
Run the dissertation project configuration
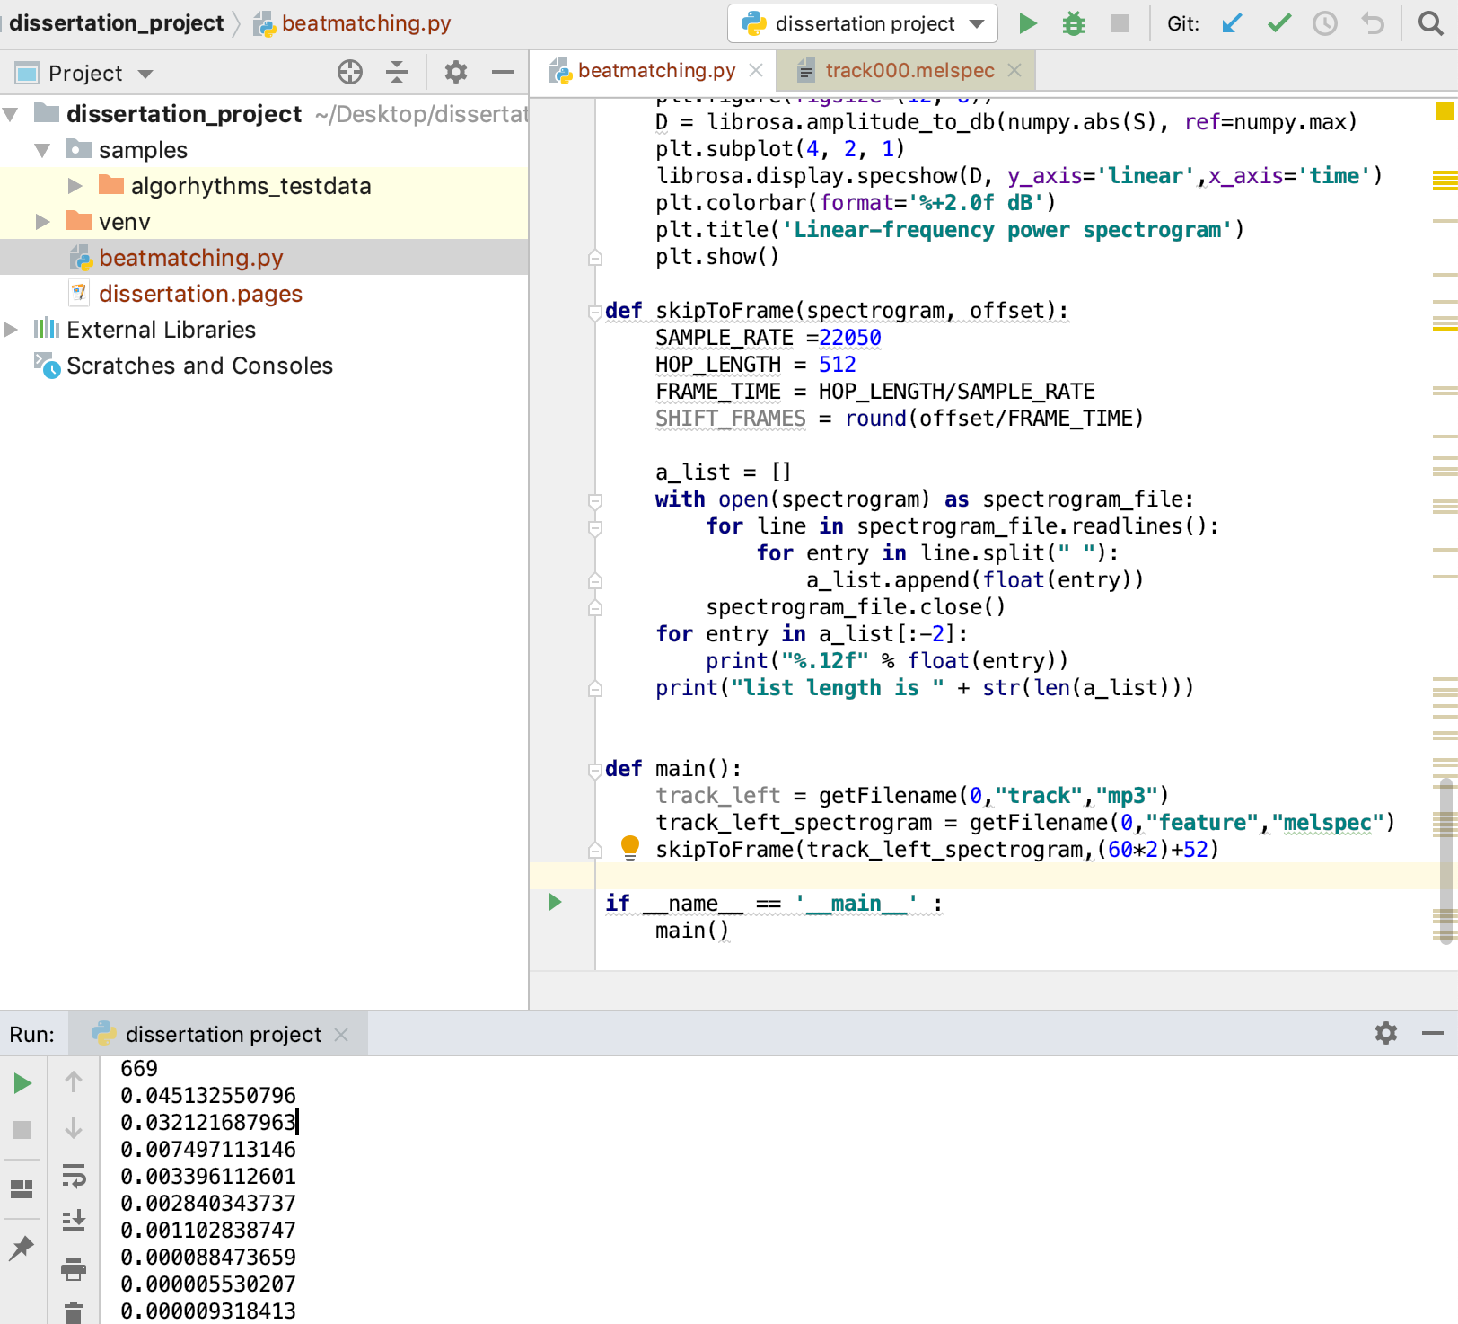click(1028, 23)
